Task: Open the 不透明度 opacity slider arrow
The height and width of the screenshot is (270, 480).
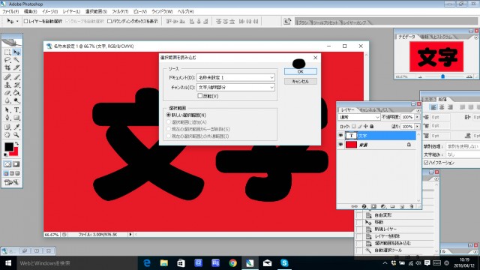Action: click(x=417, y=117)
